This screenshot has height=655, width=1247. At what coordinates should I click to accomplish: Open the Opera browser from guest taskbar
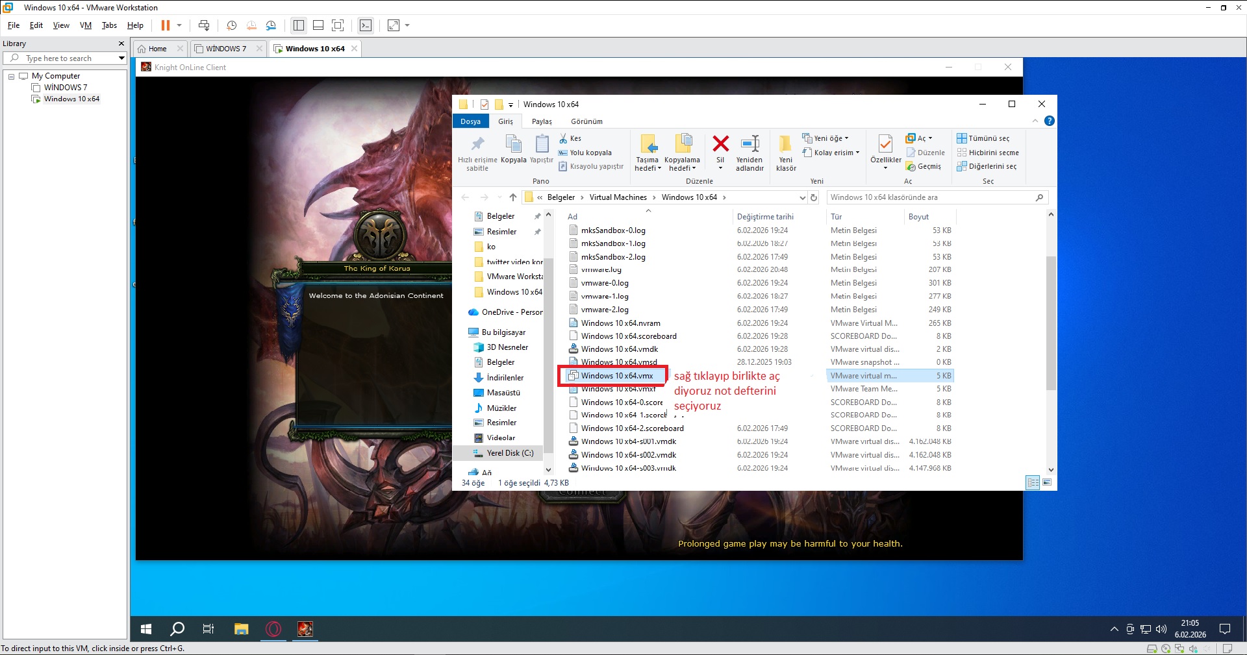(x=273, y=629)
